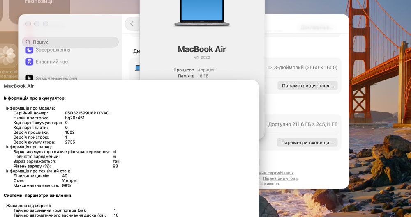Click the Код партії акумулятора: label
This screenshot has height=217, width=411.
click(x=38, y=123)
